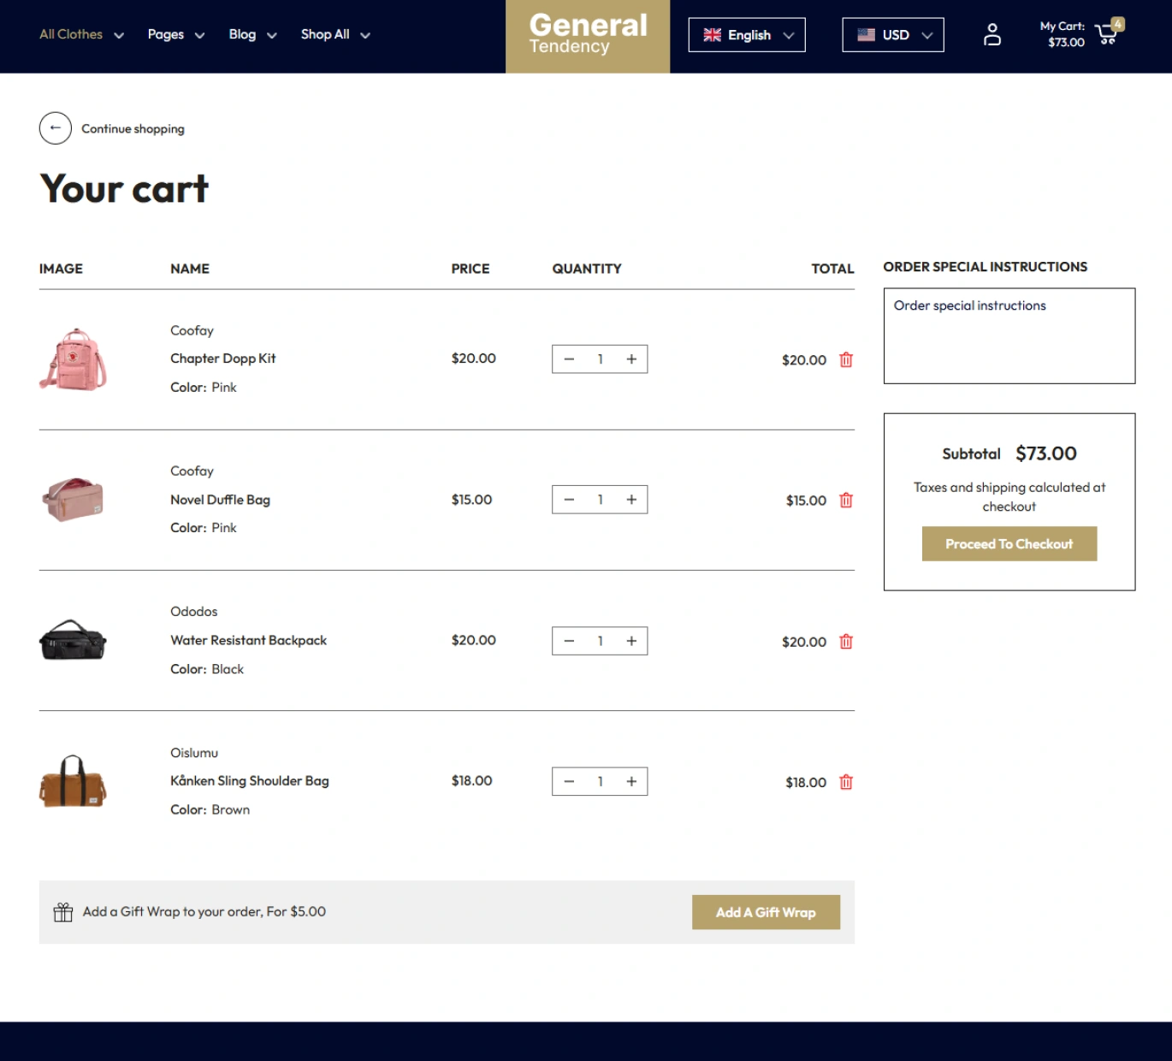Click the $15.00 price of Novel Duffle Bag
Screen dimensions: 1172x1061
click(x=471, y=500)
